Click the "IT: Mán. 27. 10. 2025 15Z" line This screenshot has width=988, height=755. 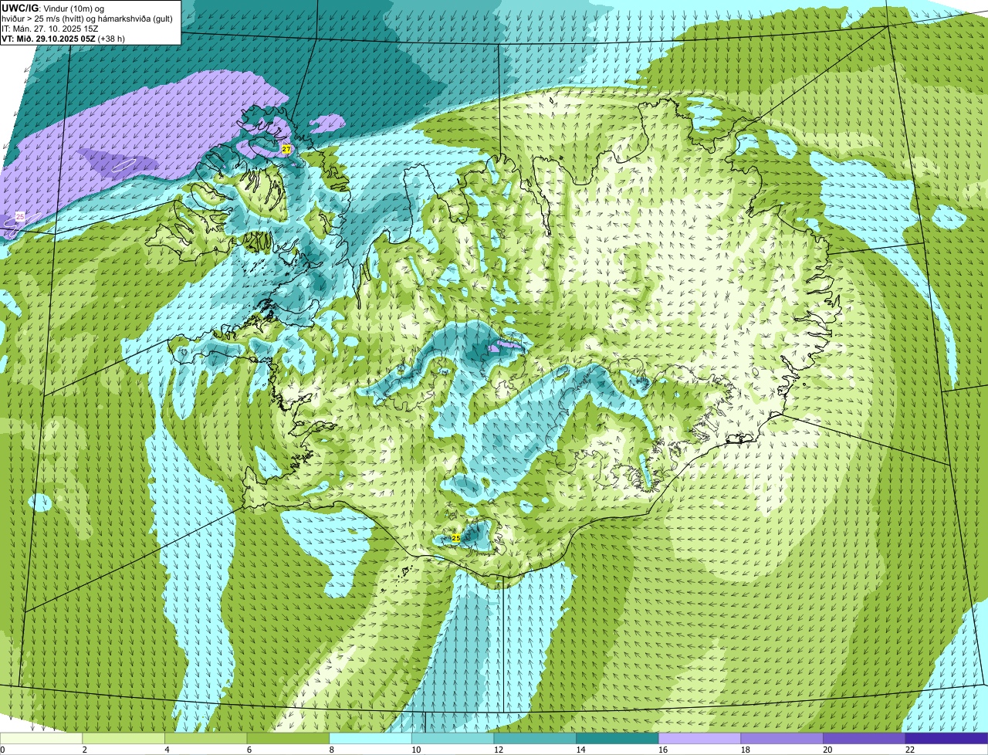point(50,28)
